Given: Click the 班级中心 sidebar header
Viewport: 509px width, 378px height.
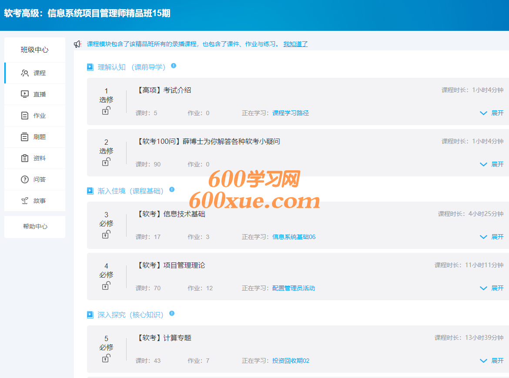Looking at the screenshot, I should click(35, 50).
